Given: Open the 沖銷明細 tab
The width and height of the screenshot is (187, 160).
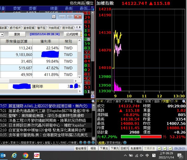Looking at the screenshot, I should tap(54, 28).
